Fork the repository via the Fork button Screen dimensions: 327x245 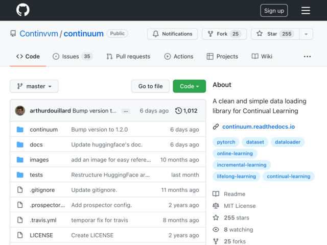point(224,34)
